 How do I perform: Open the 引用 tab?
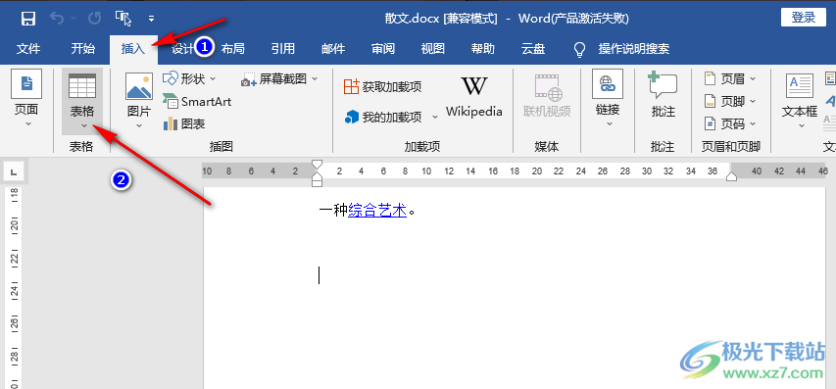pyautogui.click(x=283, y=49)
